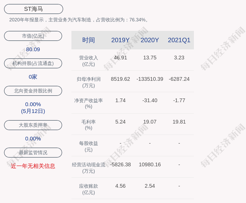Select gross margin value 19.81
This screenshot has height=203, width=246.
[179, 122]
